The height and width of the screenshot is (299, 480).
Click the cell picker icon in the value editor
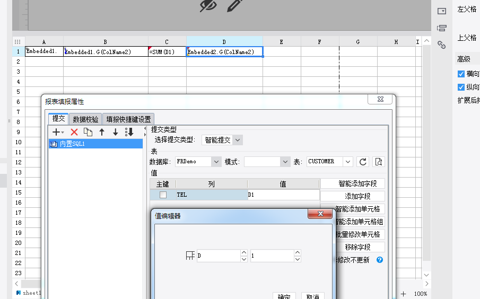(x=190, y=256)
